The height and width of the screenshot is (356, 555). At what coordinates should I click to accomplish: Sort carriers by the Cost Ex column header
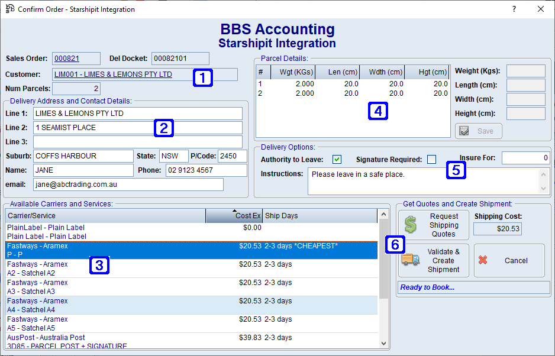tap(234, 216)
